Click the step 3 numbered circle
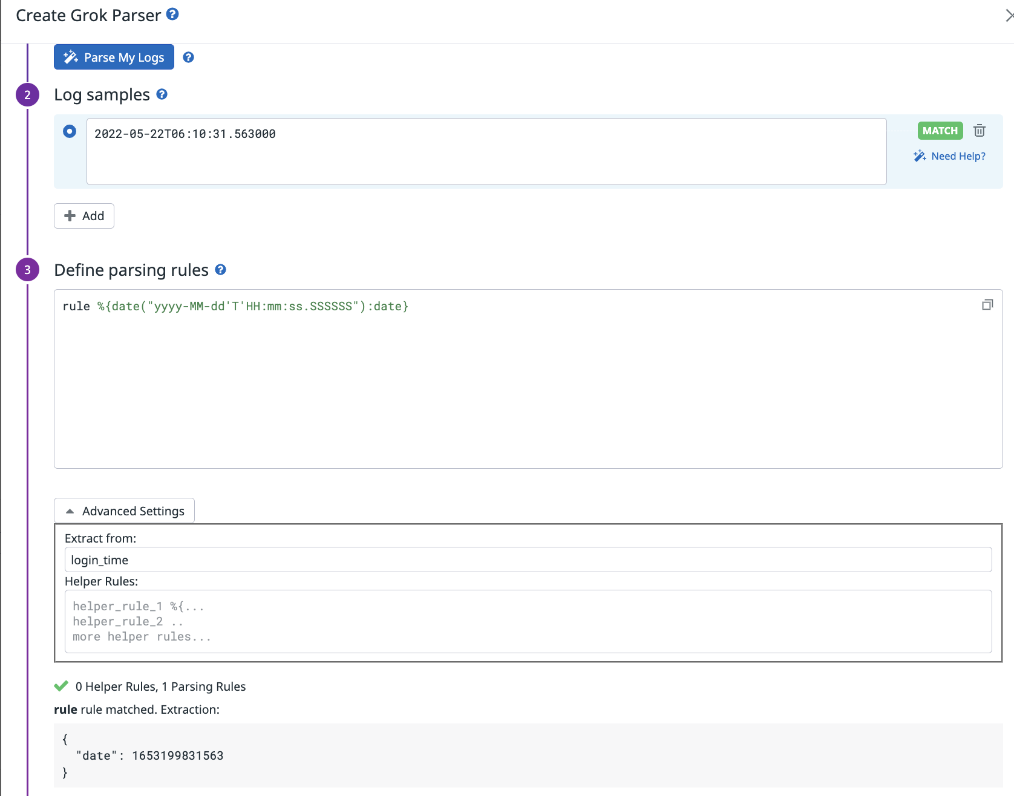 [x=27, y=270]
